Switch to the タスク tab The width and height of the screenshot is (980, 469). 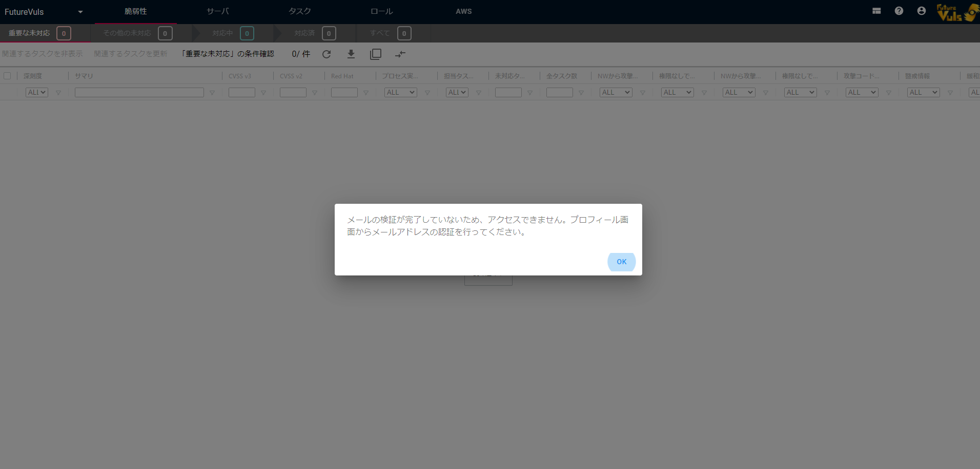(x=300, y=11)
